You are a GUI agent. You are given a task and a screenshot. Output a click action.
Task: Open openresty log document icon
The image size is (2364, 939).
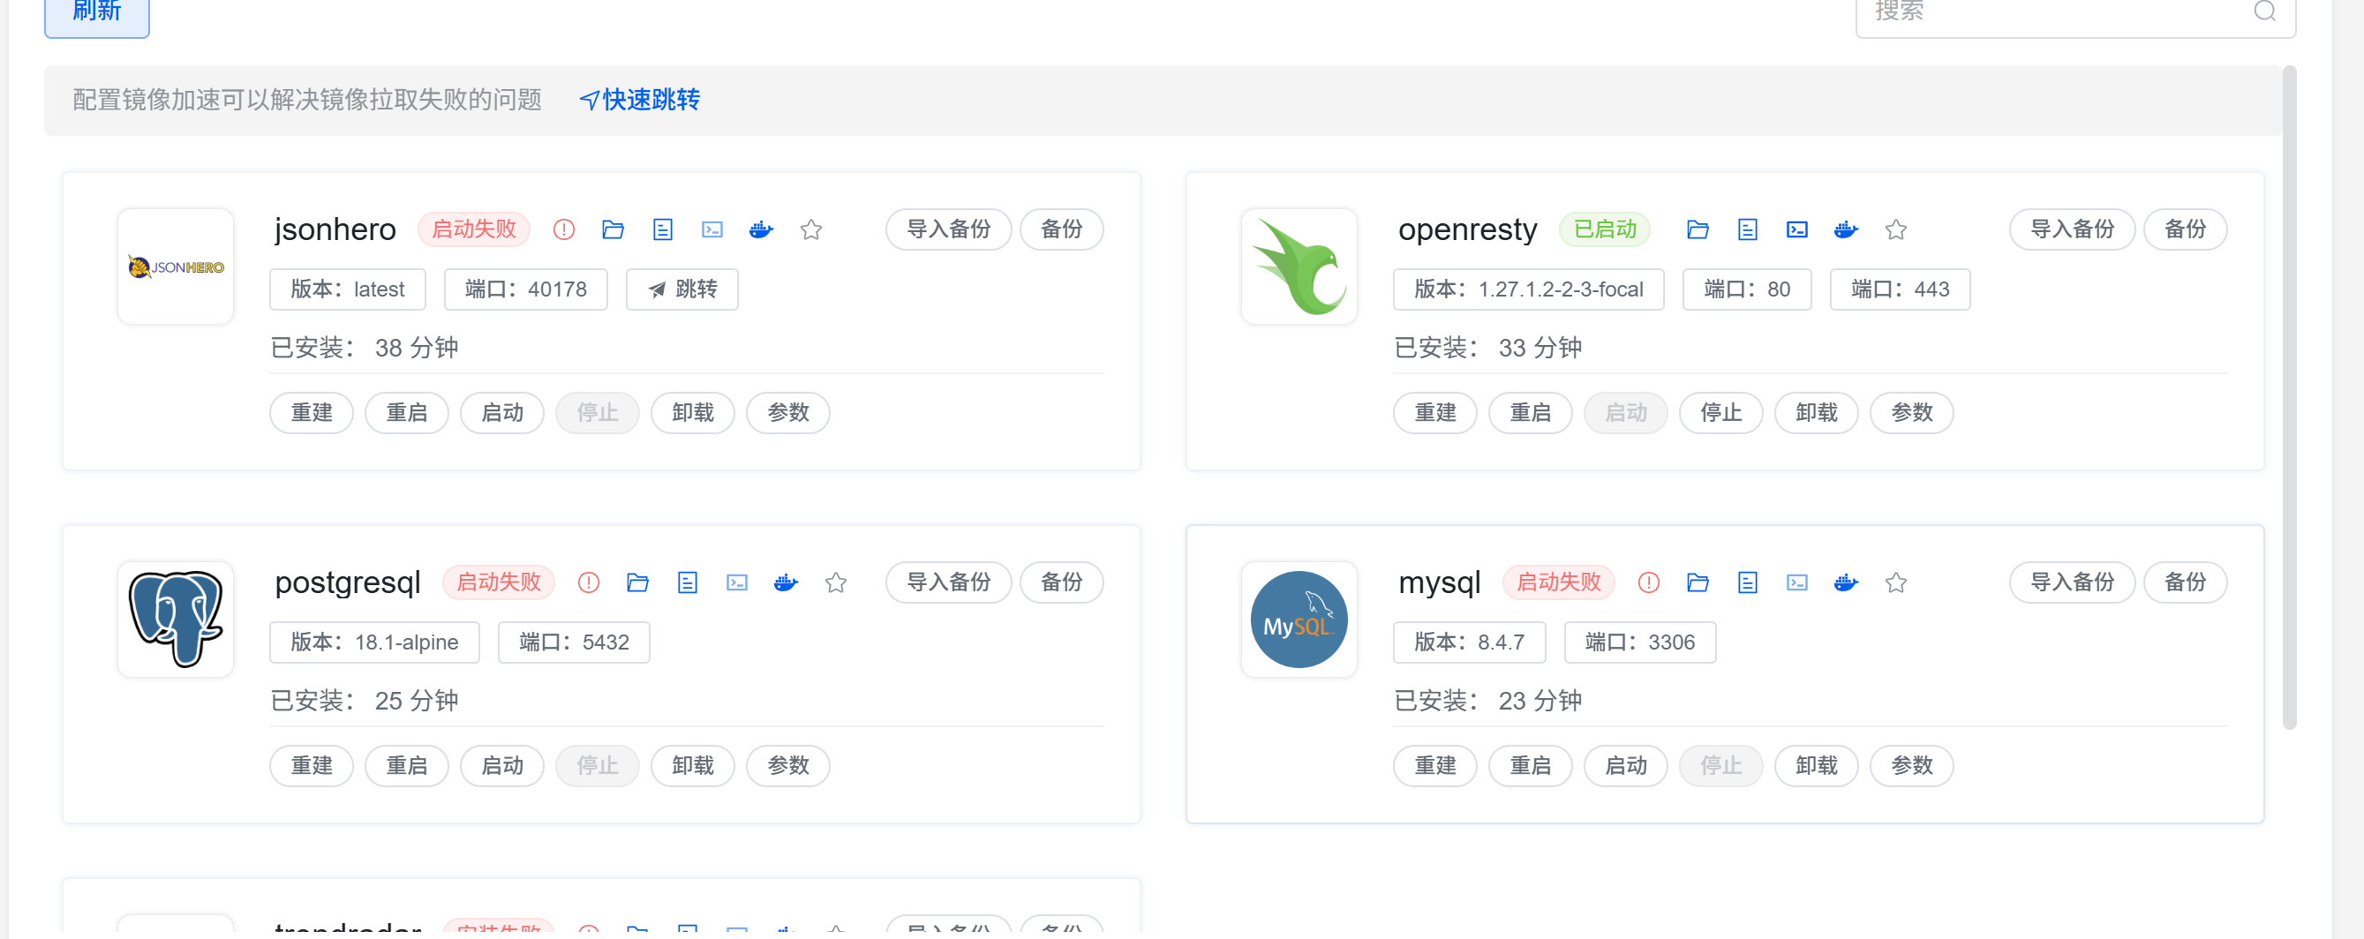(1747, 229)
